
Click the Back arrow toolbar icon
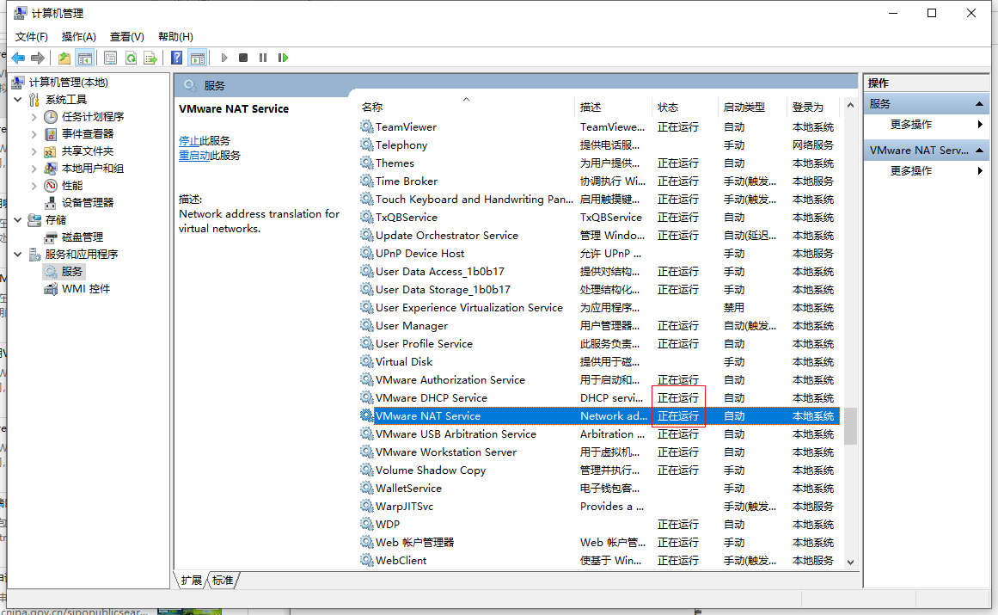click(18, 58)
